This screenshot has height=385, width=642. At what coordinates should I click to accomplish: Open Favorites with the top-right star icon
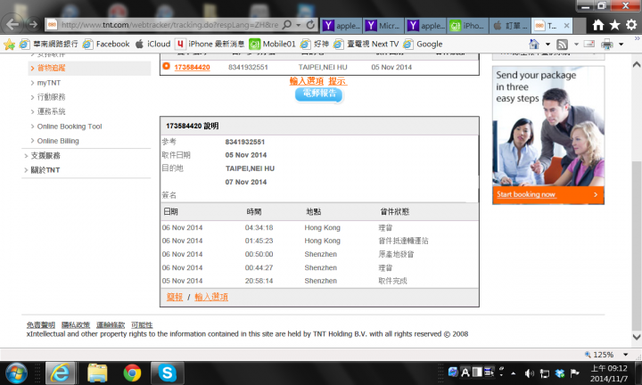tap(615, 25)
